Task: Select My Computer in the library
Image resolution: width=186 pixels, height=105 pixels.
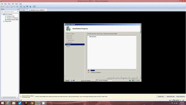Action: pos(8,14)
